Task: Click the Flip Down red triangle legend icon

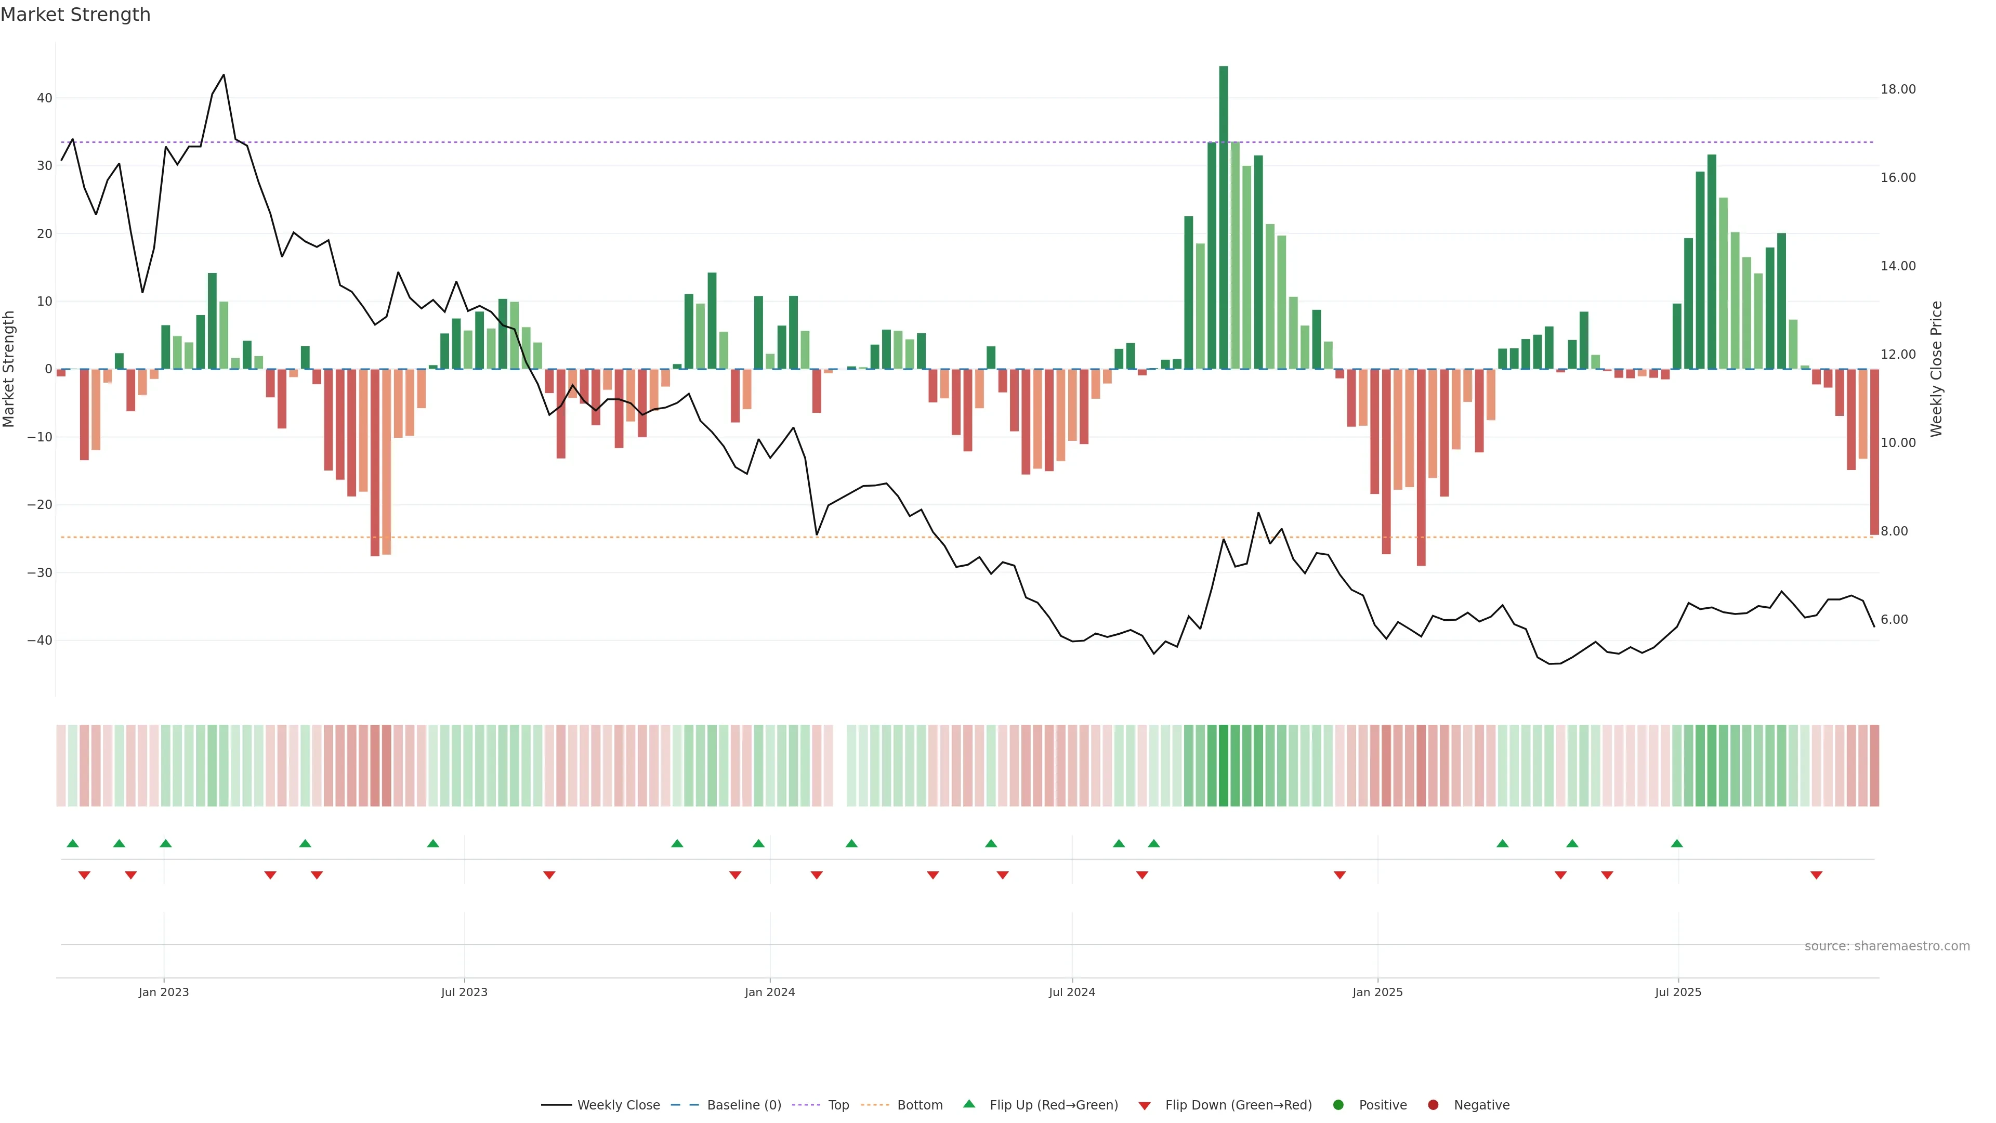Action: 1145,1105
